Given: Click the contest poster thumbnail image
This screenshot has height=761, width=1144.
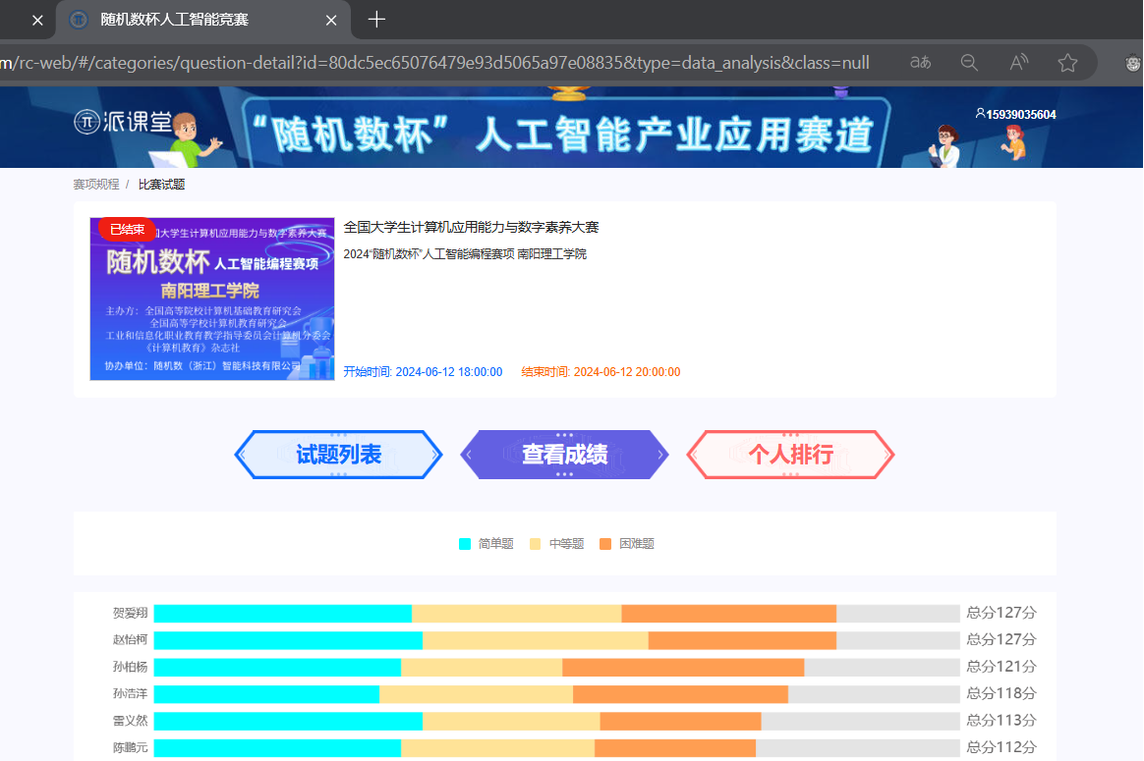Looking at the screenshot, I should pyautogui.click(x=212, y=299).
